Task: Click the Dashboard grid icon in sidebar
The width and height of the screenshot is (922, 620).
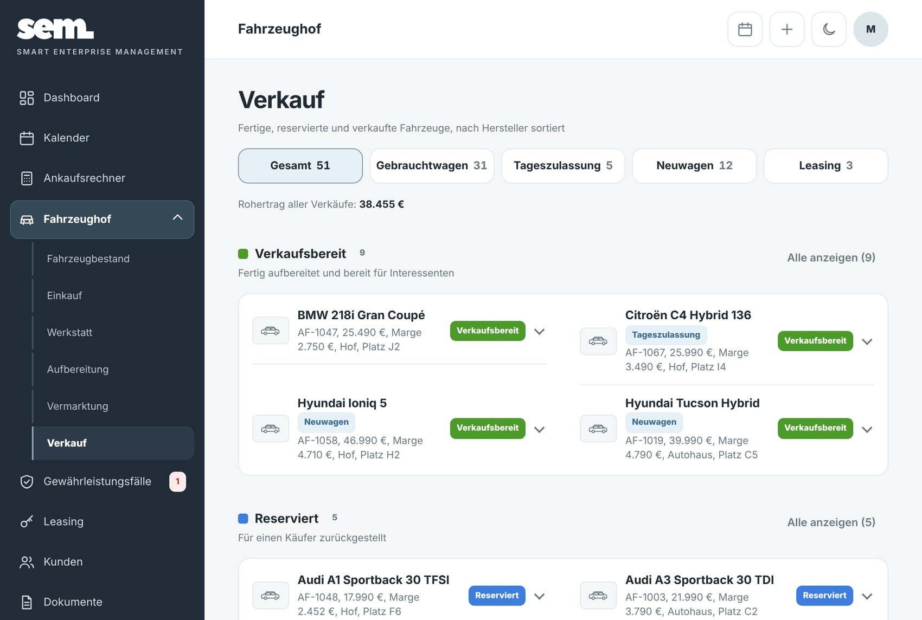Action: tap(27, 98)
